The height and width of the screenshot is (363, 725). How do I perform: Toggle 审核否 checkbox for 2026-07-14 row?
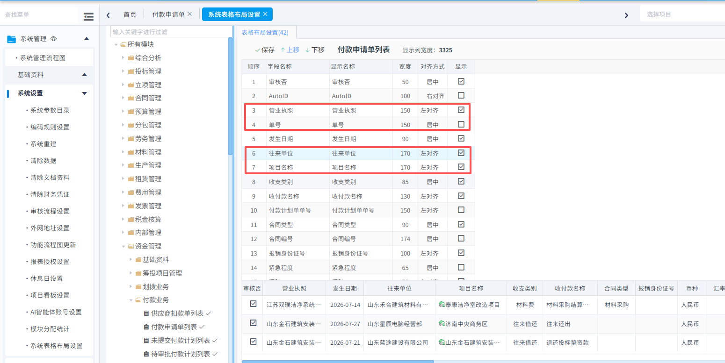point(254,304)
